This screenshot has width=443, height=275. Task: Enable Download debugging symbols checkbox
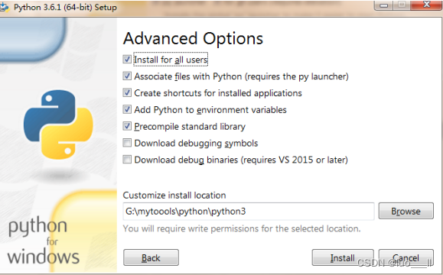pyautogui.click(x=127, y=143)
